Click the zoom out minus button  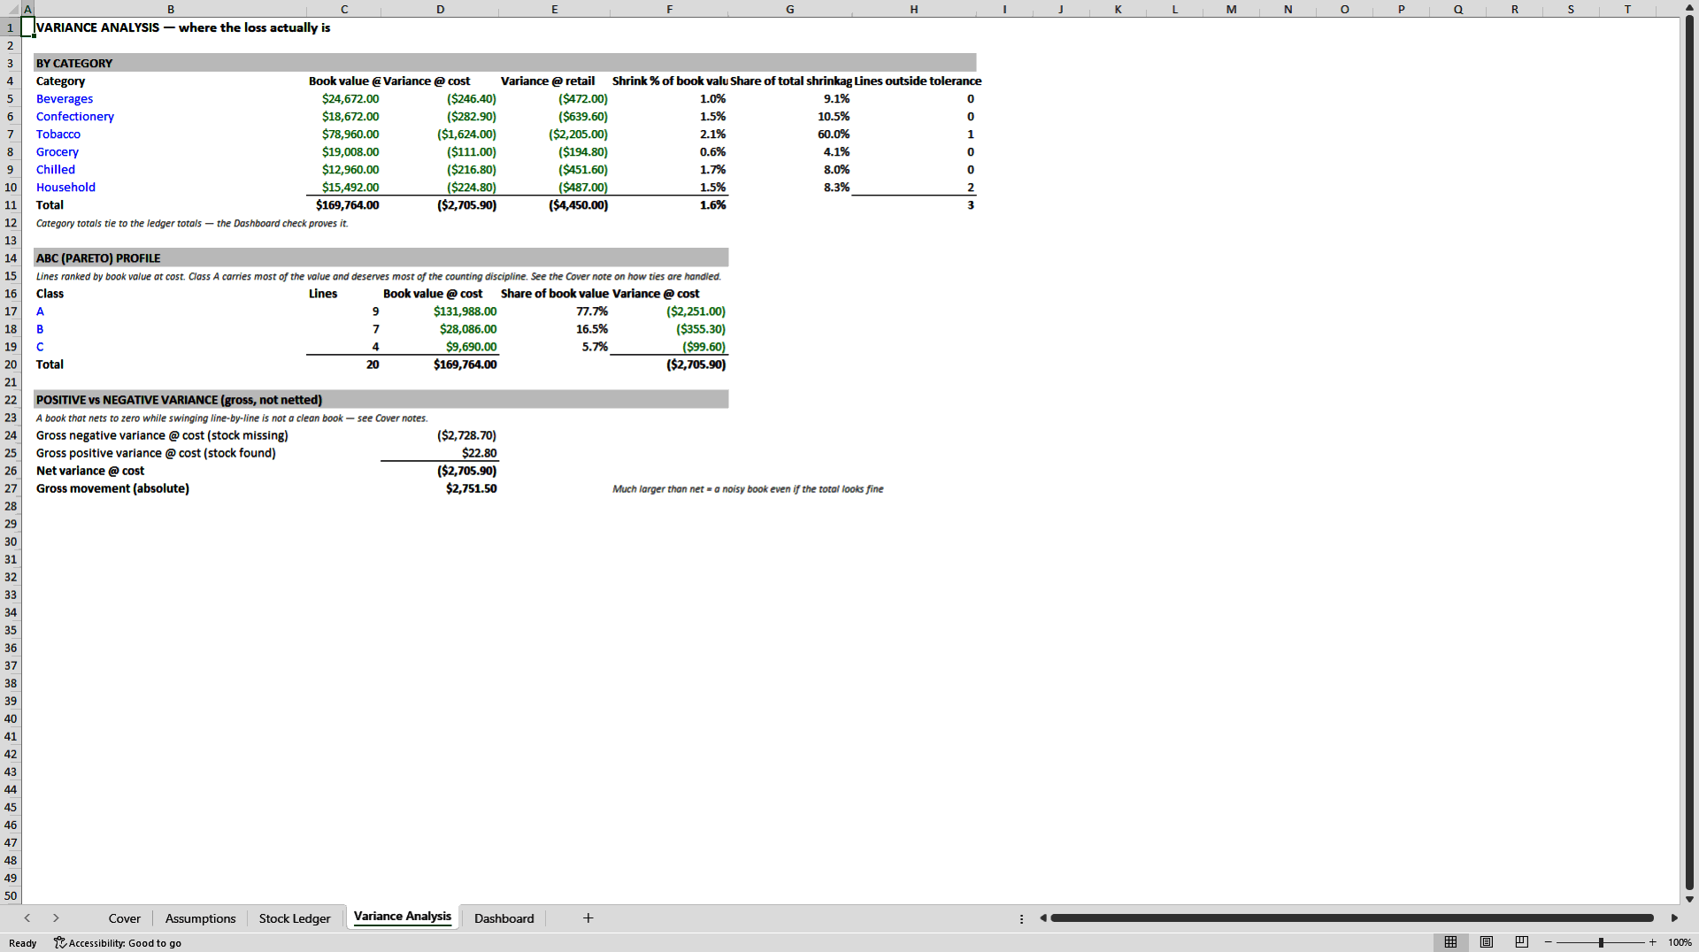click(1549, 942)
